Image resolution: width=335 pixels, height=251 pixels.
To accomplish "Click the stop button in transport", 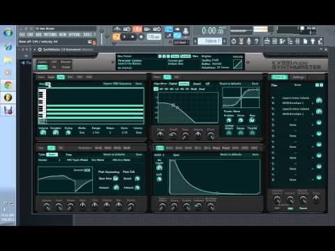I will 133,37.
